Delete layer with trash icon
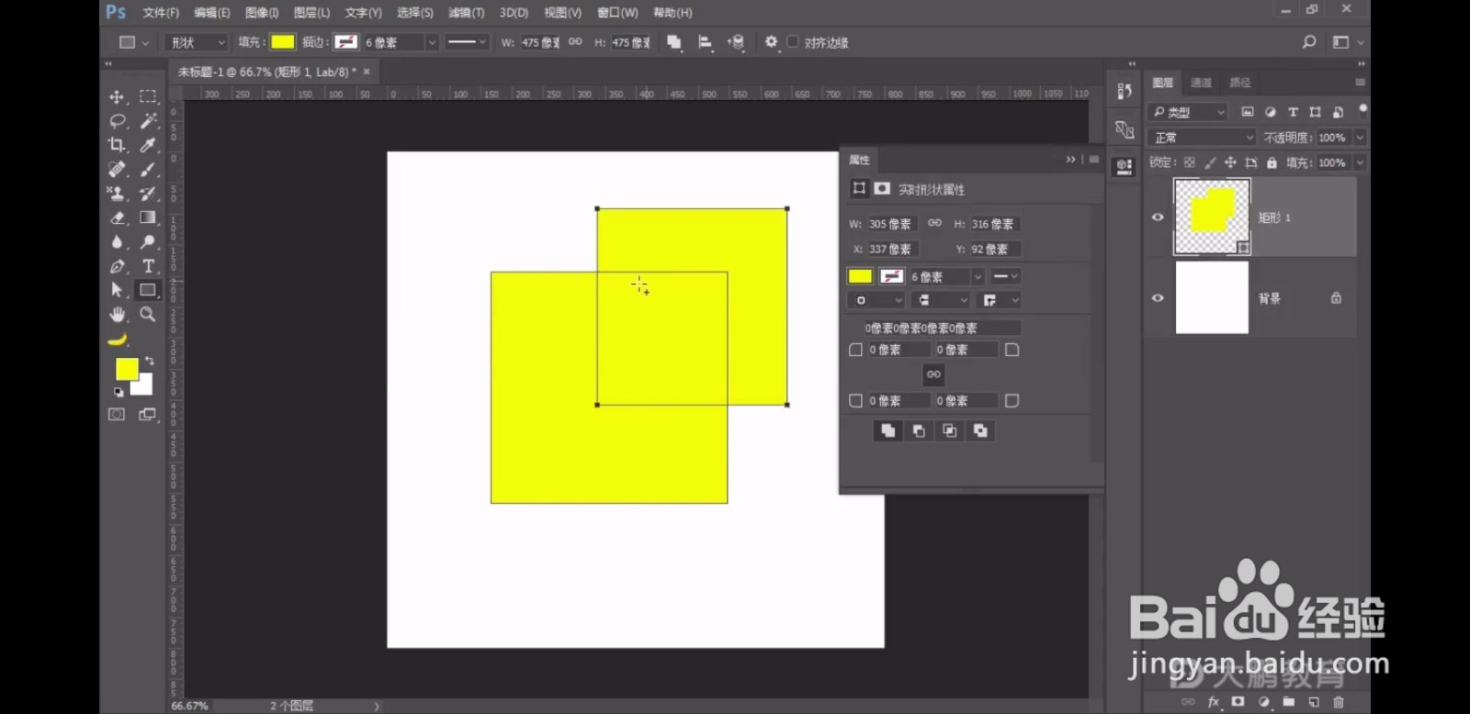This screenshot has width=1470, height=714. click(1339, 702)
